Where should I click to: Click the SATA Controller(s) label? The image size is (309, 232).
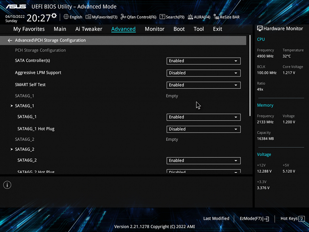[32, 61]
